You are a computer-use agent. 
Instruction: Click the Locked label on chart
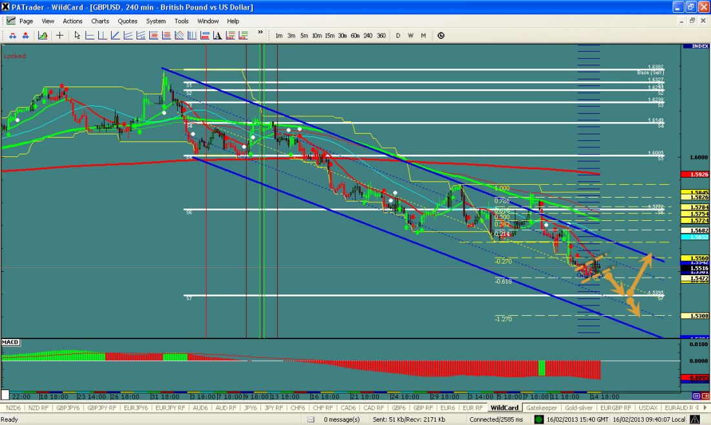[x=15, y=56]
